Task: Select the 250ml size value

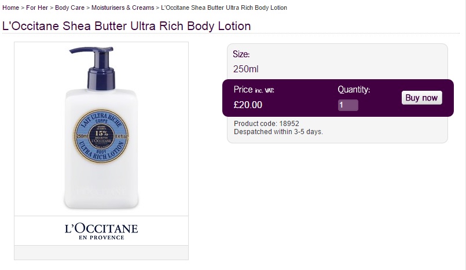Action: pyautogui.click(x=245, y=69)
